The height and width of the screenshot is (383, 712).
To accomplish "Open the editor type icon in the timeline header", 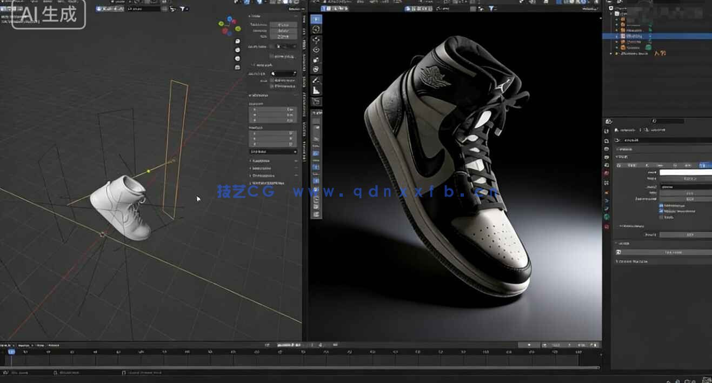I will pyautogui.click(x=5, y=345).
